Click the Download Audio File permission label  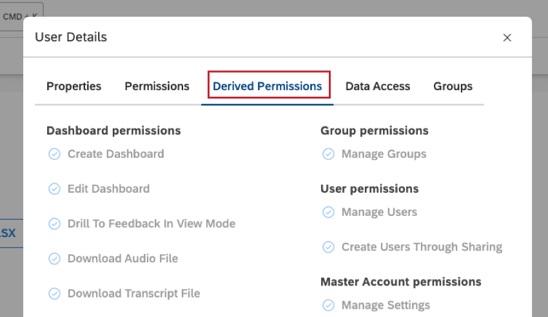(122, 258)
